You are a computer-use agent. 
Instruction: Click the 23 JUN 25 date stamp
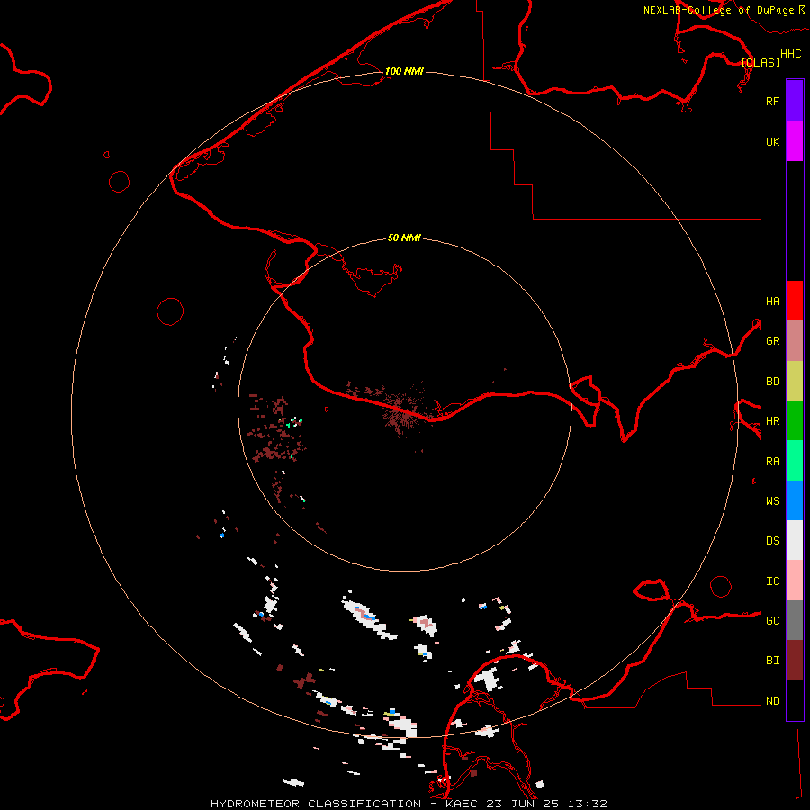coord(523,804)
